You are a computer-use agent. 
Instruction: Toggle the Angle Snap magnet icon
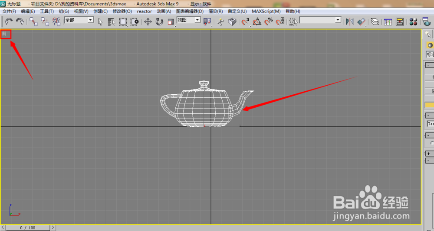coord(257,22)
